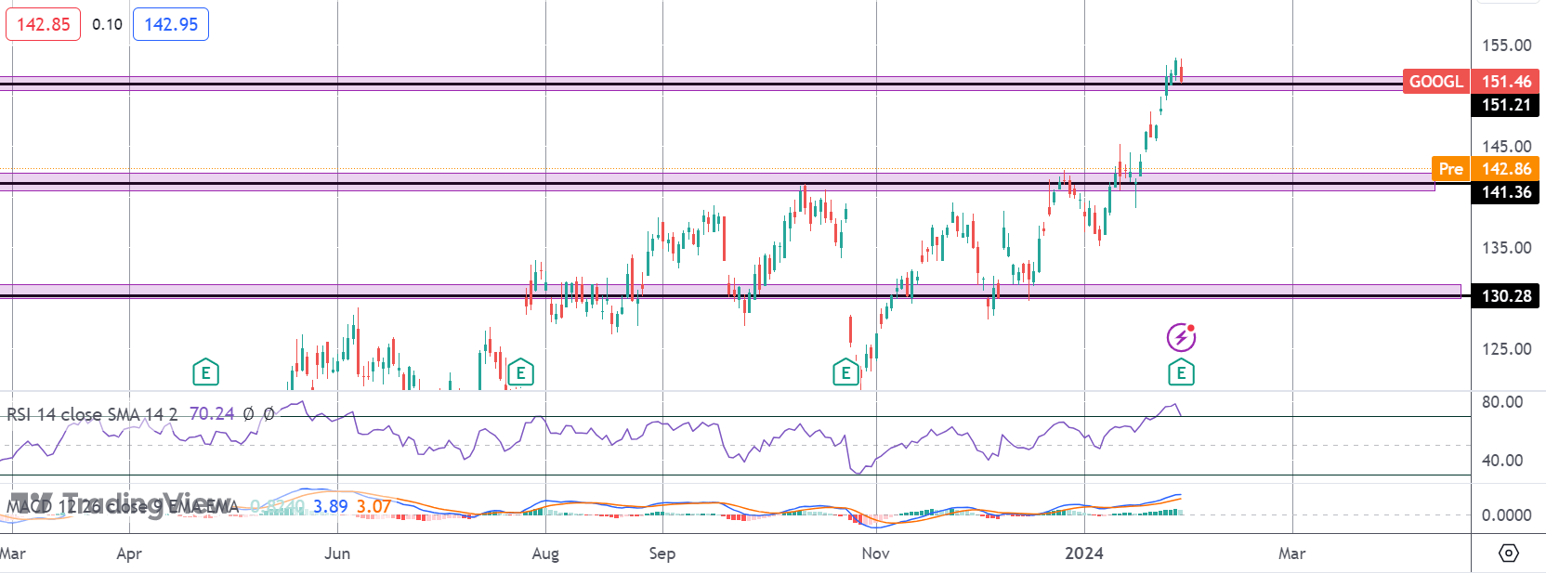This screenshot has width=1546, height=573.
Task: Click the 125.00 price axis label
Action: coord(1506,348)
